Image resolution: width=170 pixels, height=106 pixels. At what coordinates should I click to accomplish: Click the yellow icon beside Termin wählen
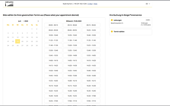pos(112,32)
